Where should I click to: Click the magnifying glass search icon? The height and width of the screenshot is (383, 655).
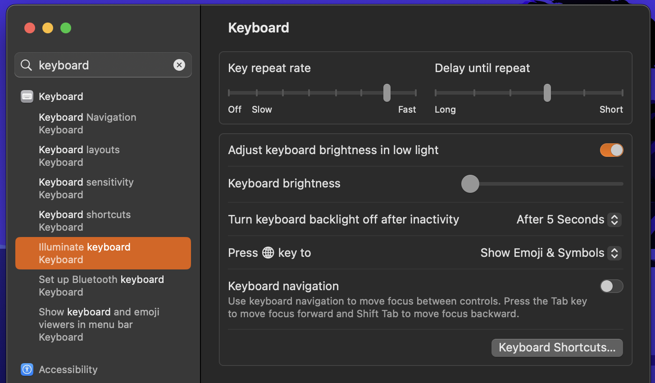tap(27, 65)
